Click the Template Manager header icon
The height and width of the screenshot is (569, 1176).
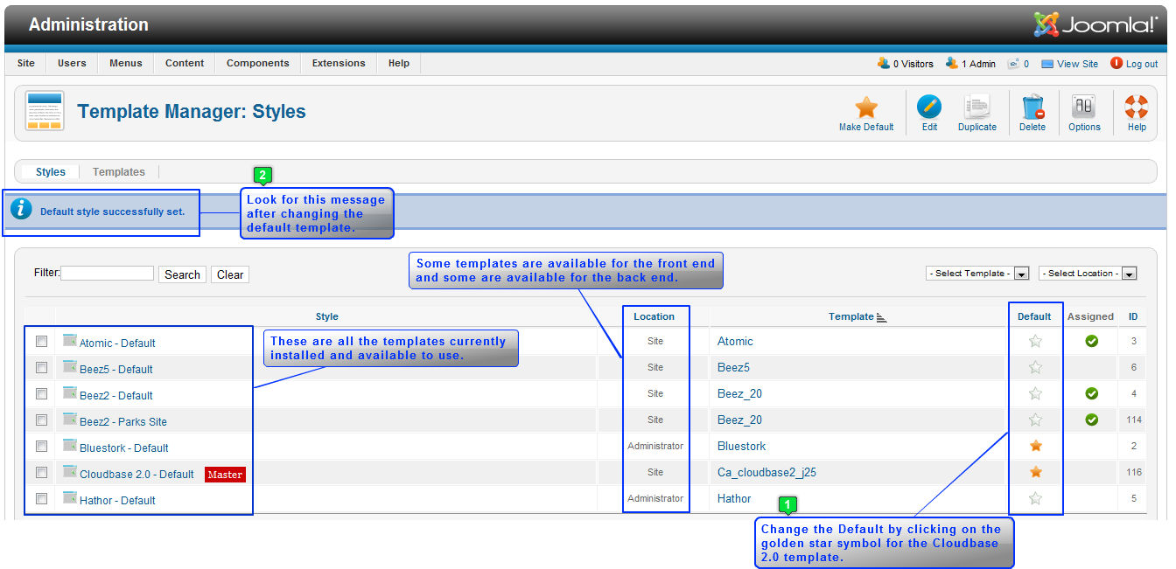click(44, 111)
